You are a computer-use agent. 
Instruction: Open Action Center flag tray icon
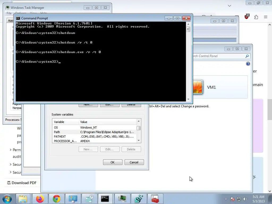(x=232, y=199)
